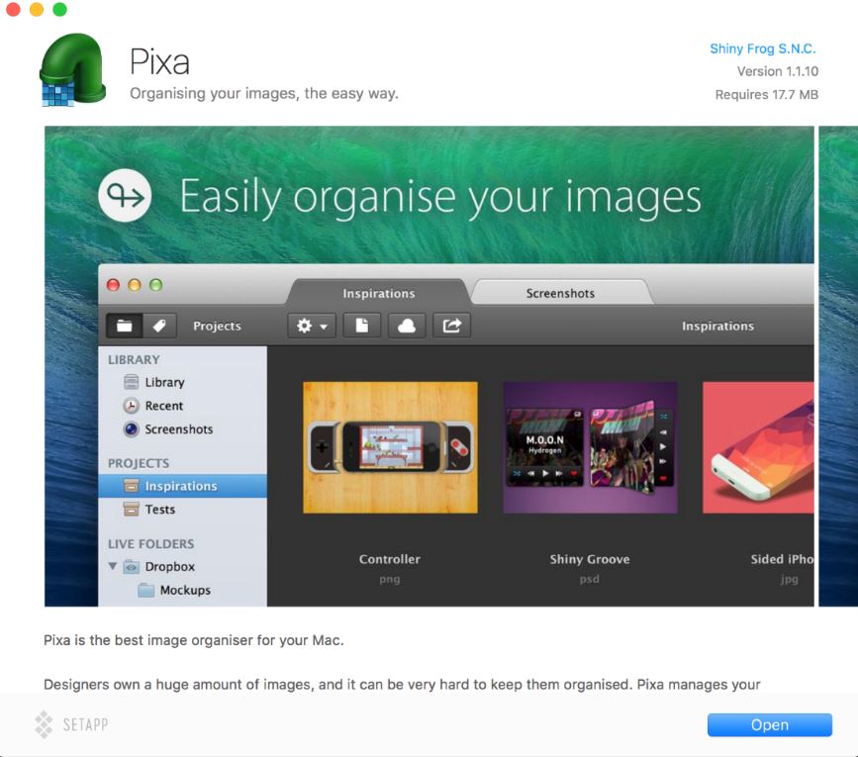Screen dimensions: 858x757
Task: Open the Shiny Groove image thumbnail
Action: (x=590, y=447)
